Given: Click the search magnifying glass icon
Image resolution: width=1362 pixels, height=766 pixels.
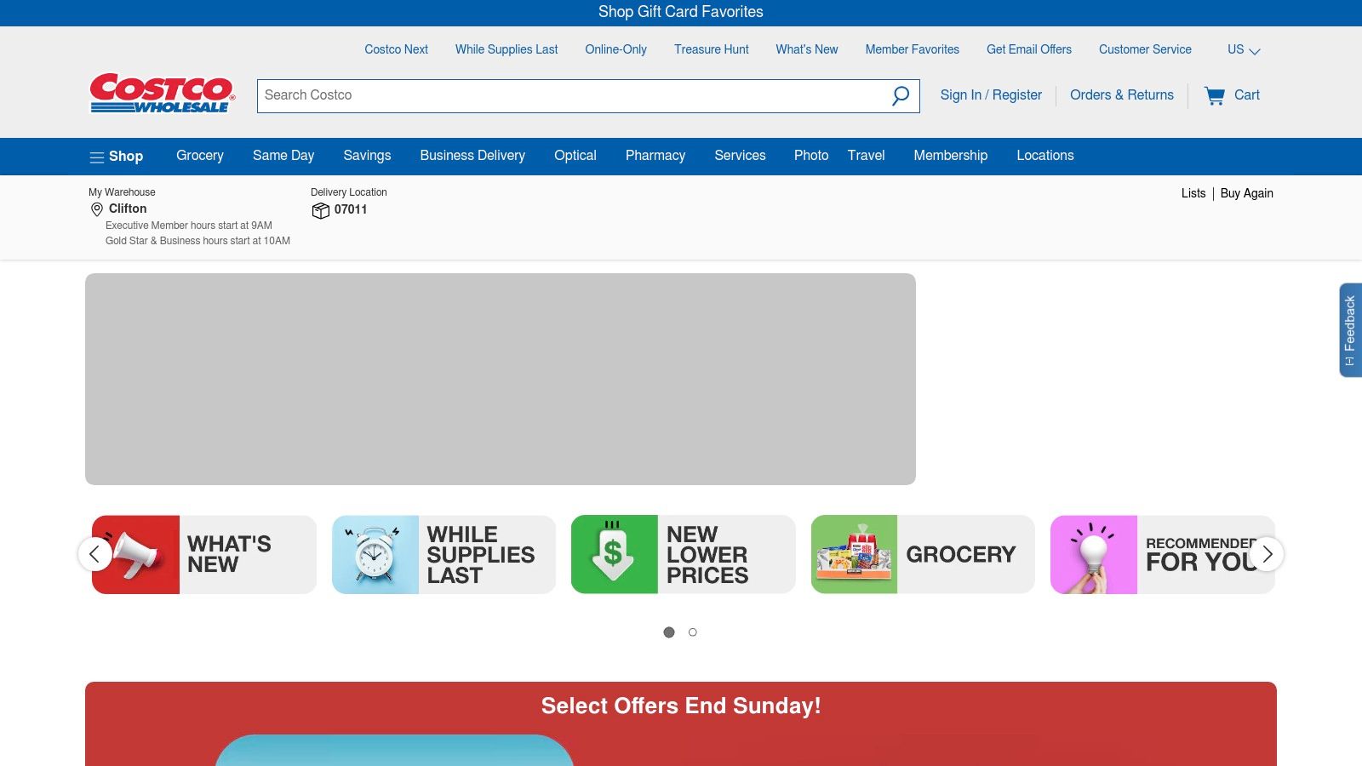Looking at the screenshot, I should 901,96.
